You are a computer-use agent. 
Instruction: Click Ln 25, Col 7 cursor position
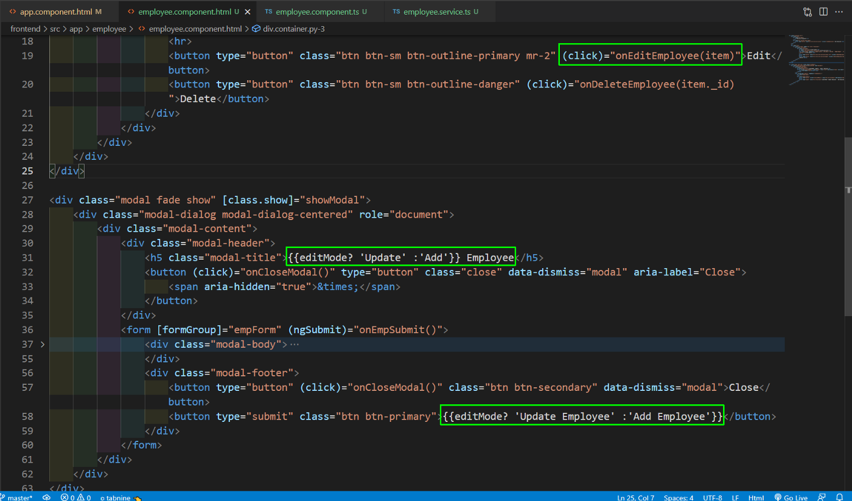[635, 497]
